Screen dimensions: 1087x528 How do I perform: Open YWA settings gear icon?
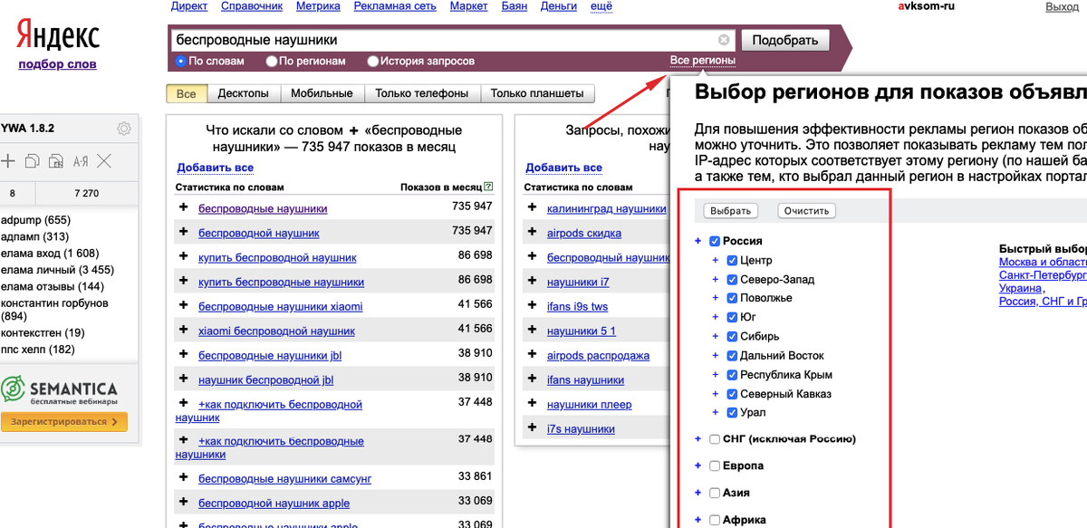[124, 129]
